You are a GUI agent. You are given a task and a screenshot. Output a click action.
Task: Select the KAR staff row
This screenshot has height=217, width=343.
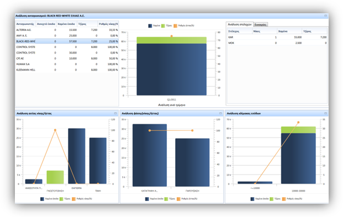pyautogui.click(x=277, y=37)
